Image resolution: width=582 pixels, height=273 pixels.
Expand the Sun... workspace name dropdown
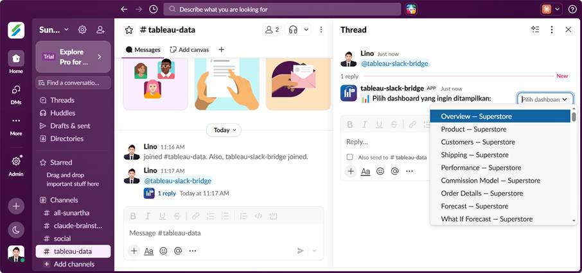54,29
